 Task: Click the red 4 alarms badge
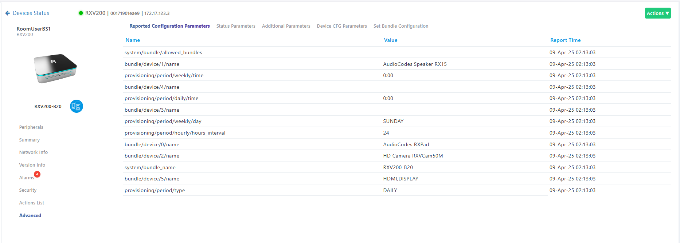(x=37, y=174)
